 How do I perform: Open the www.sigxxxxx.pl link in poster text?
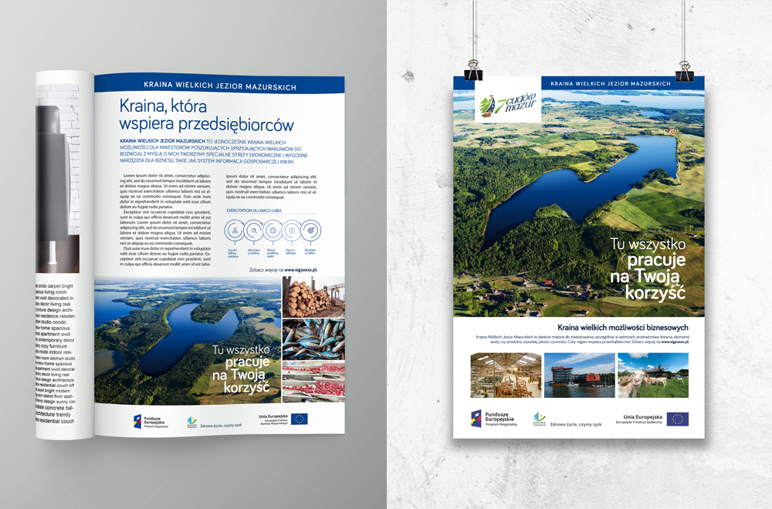pos(675,342)
